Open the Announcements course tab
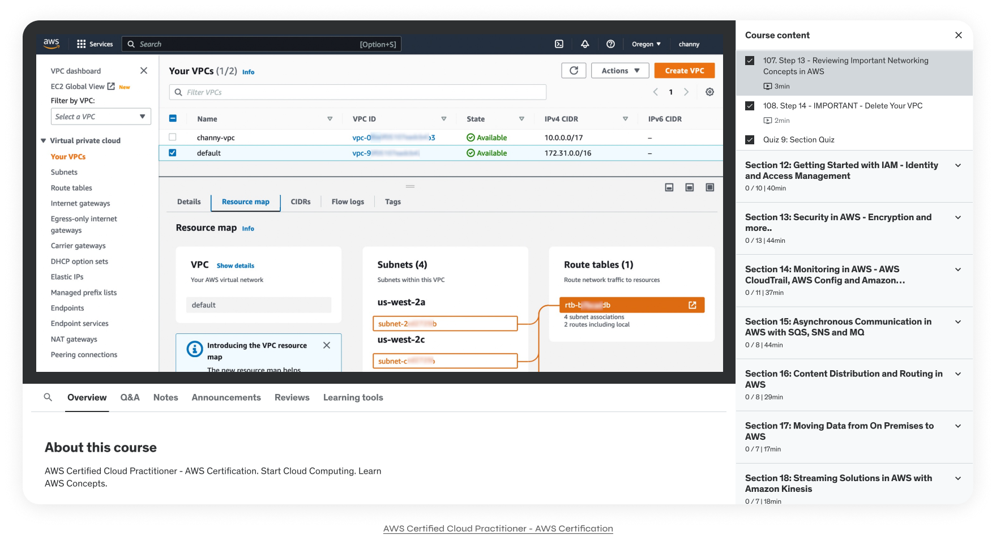 click(x=226, y=397)
